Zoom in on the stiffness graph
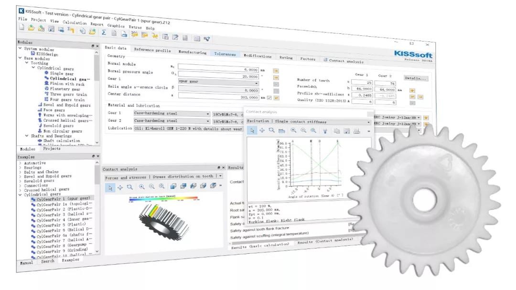 coord(293,131)
